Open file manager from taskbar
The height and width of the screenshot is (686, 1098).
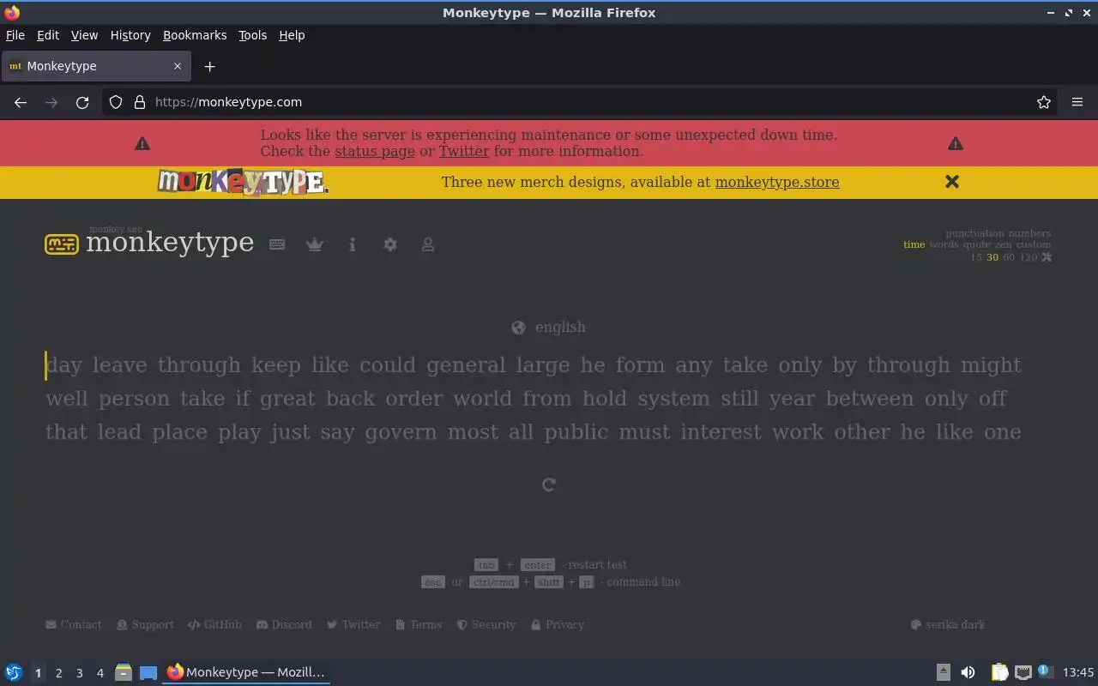tap(124, 672)
